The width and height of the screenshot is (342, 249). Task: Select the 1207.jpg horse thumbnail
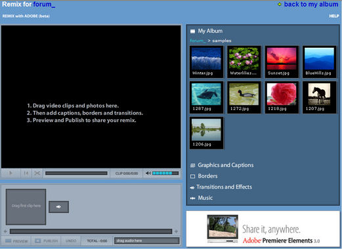[x=319, y=98]
